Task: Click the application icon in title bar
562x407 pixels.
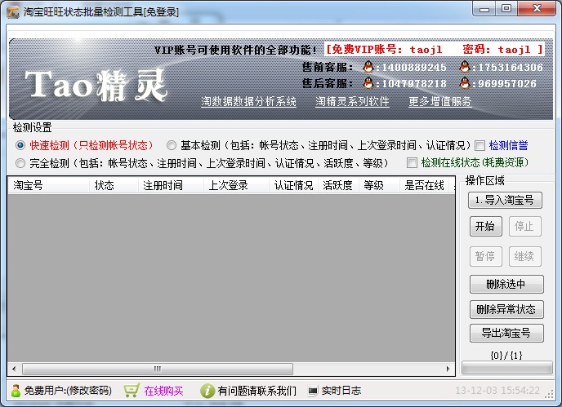Action: click(x=13, y=11)
